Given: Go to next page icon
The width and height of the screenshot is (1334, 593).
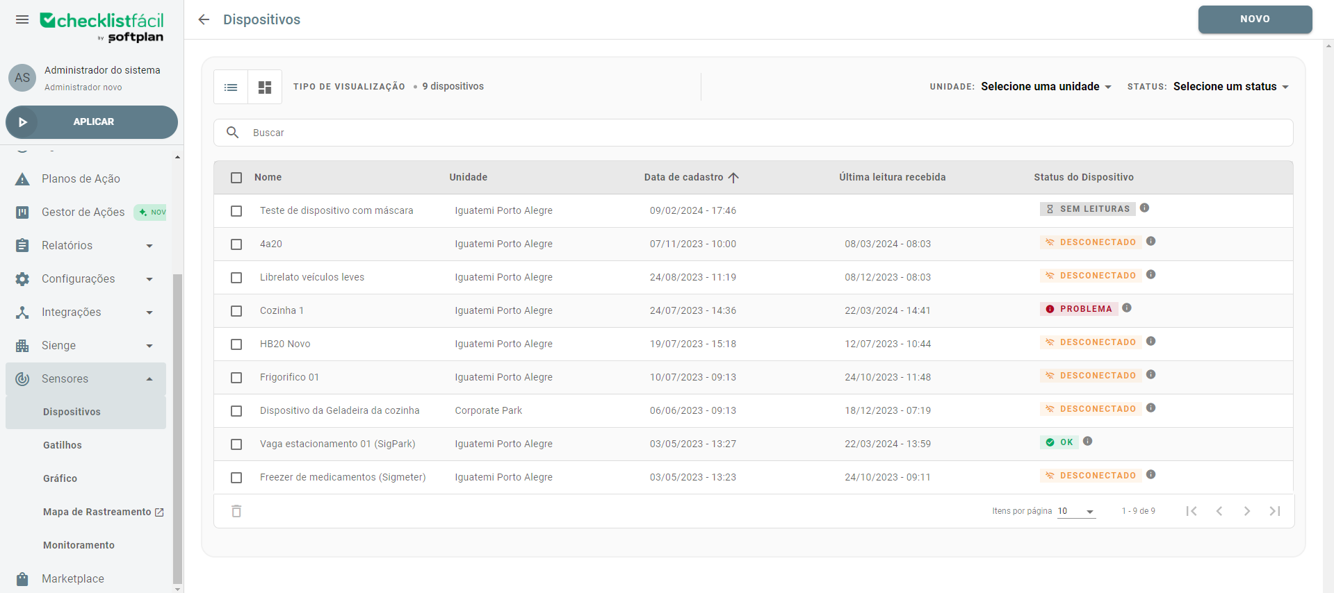Looking at the screenshot, I should 1247,511.
